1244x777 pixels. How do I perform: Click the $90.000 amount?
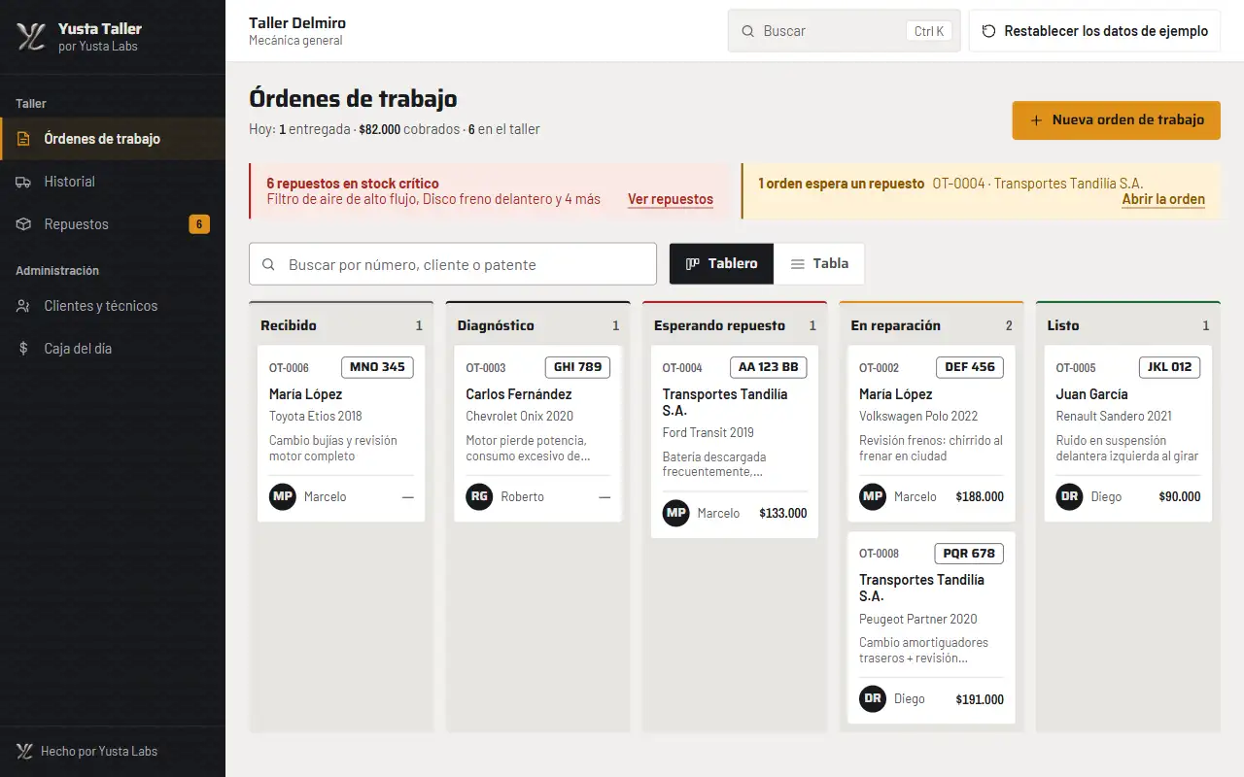click(x=1180, y=496)
